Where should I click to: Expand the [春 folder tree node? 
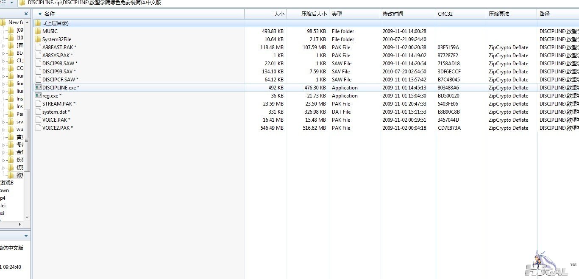tap(4, 45)
